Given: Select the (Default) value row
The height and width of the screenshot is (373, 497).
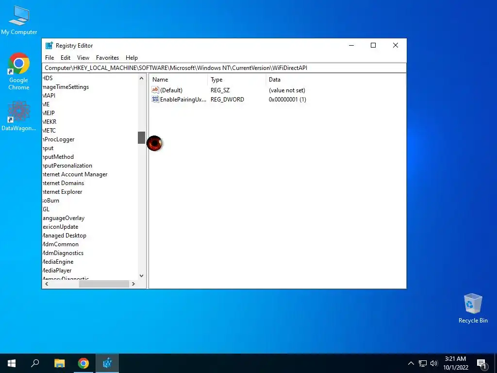Looking at the screenshot, I should [228, 90].
